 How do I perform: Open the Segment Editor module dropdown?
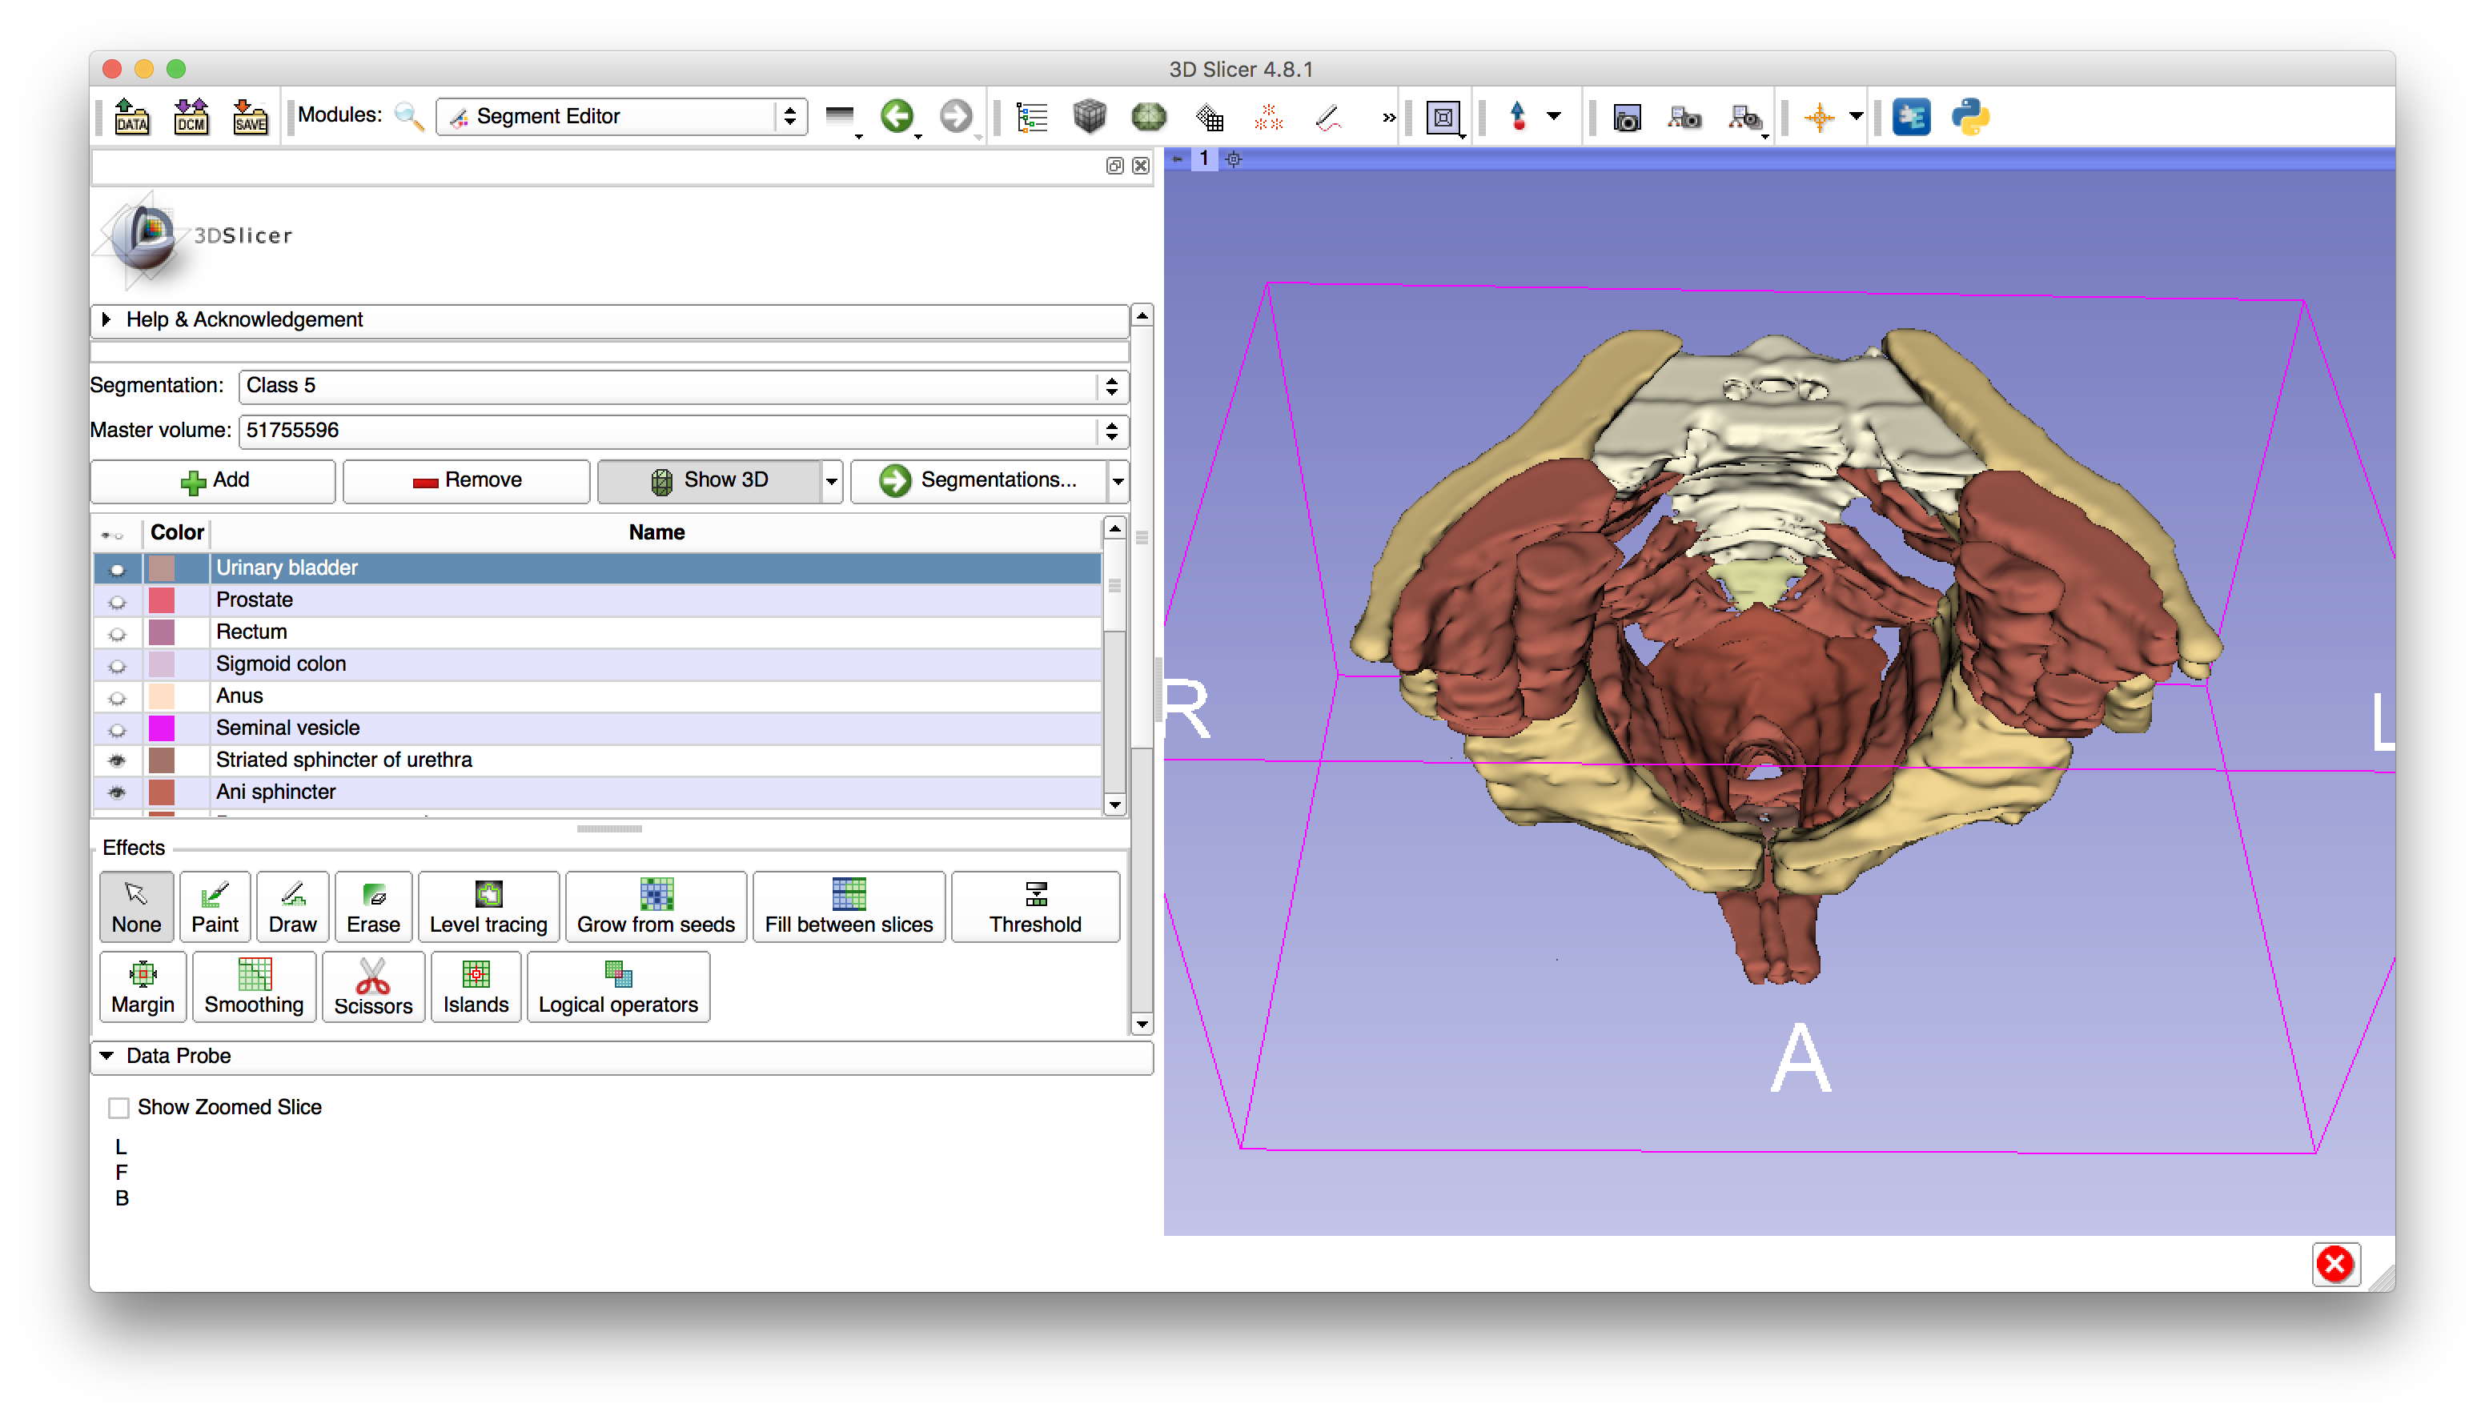621,117
